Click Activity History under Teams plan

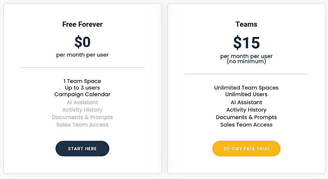tap(246, 110)
